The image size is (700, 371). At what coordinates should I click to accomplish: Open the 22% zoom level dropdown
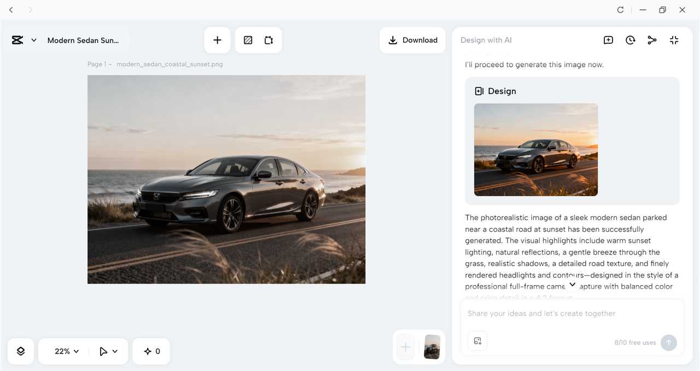point(67,351)
